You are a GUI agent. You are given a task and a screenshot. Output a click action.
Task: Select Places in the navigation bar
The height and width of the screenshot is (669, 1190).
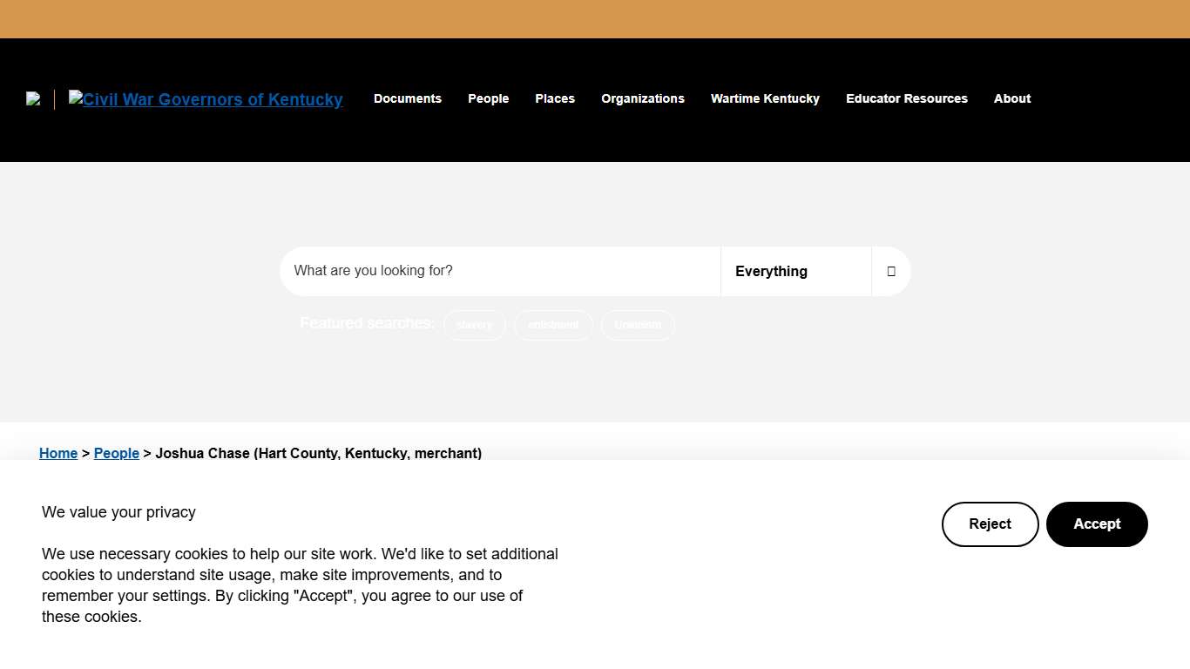click(x=554, y=98)
